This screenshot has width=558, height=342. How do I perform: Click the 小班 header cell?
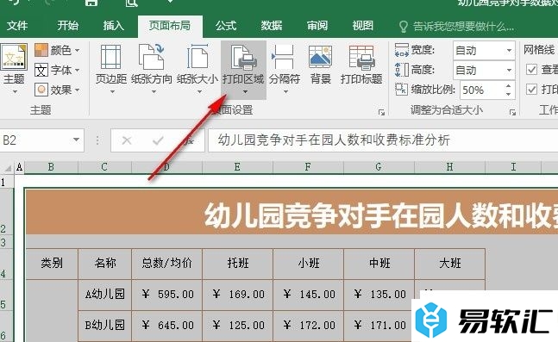pyautogui.click(x=308, y=264)
